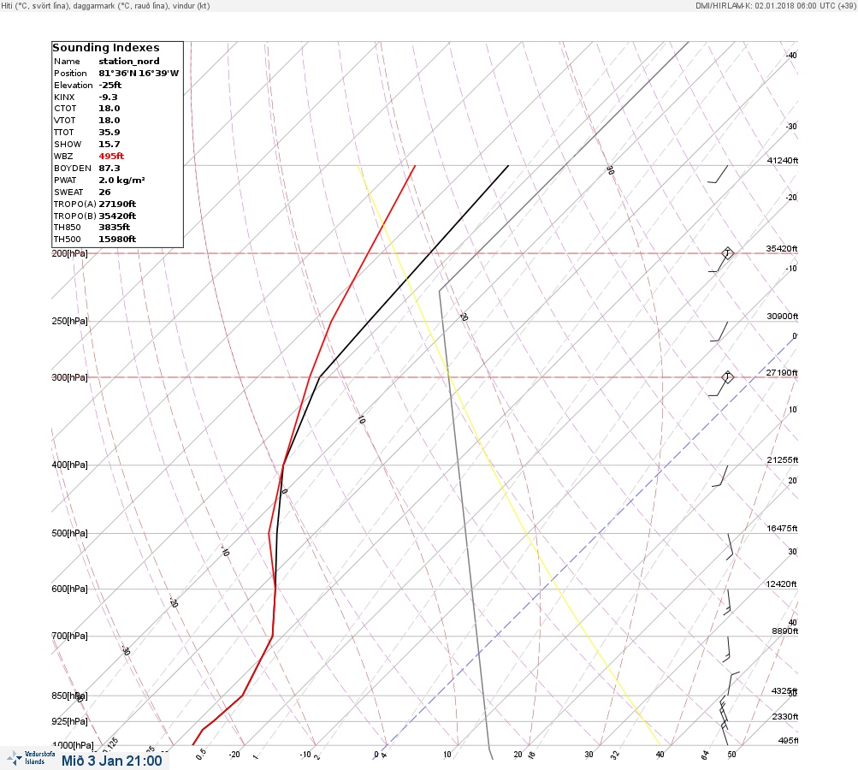This screenshot has height=770, width=858.
Task: Click the 2330ft height label
Action: click(785, 716)
